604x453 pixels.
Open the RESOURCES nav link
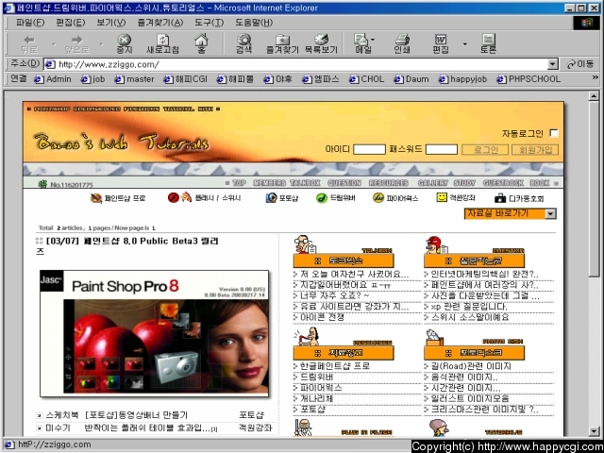pyautogui.click(x=388, y=183)
